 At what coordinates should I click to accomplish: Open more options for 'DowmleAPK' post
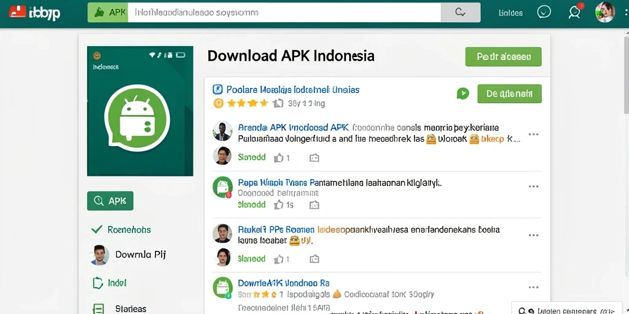click(533, 287)
